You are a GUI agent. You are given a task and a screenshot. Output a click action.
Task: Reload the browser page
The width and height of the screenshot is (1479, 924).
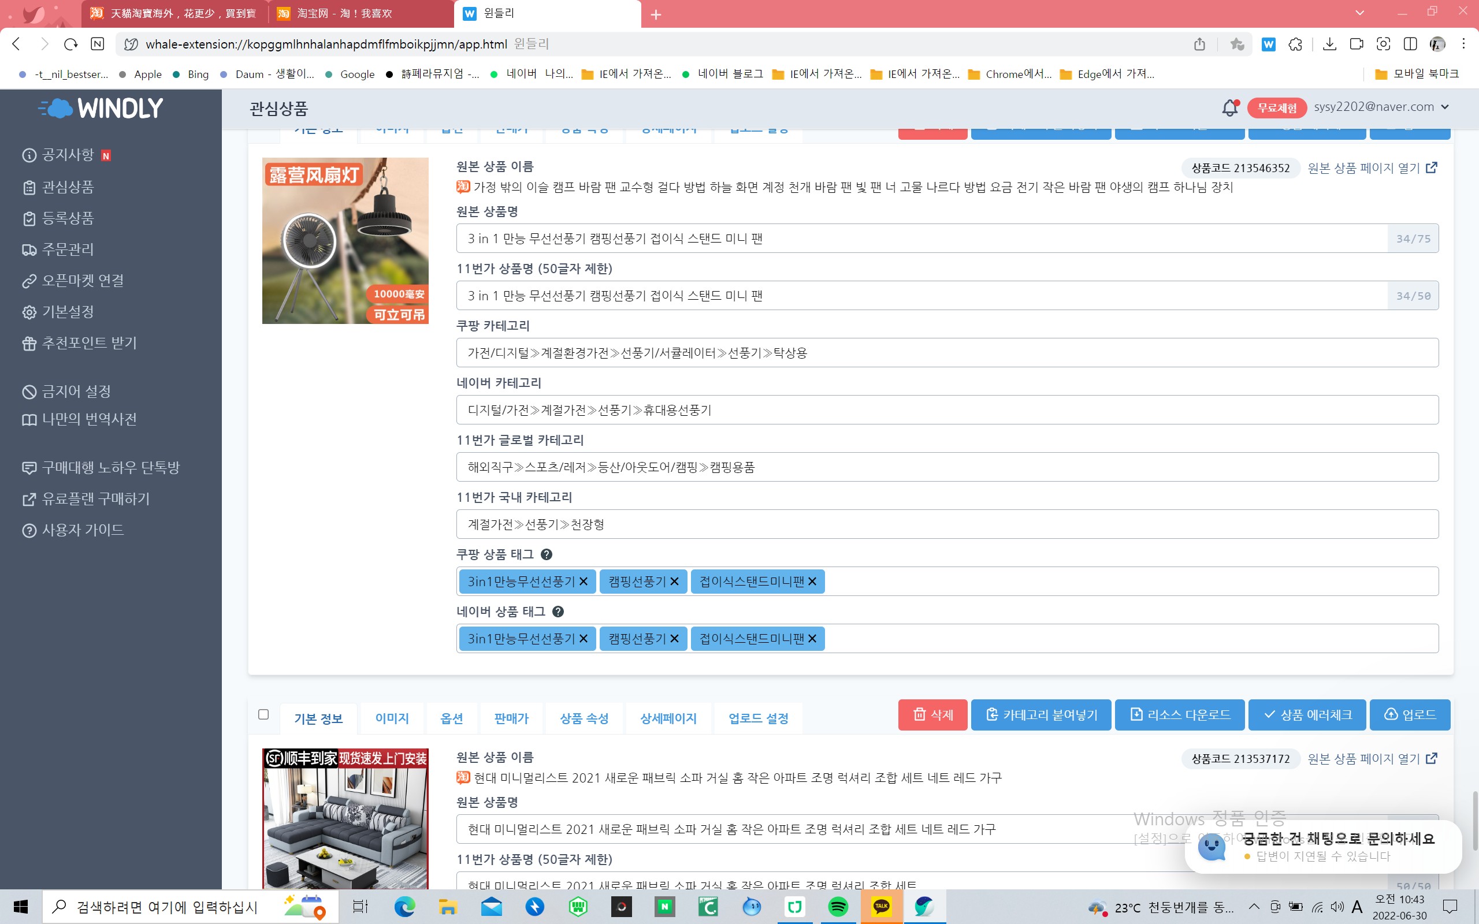pos(71,44)
